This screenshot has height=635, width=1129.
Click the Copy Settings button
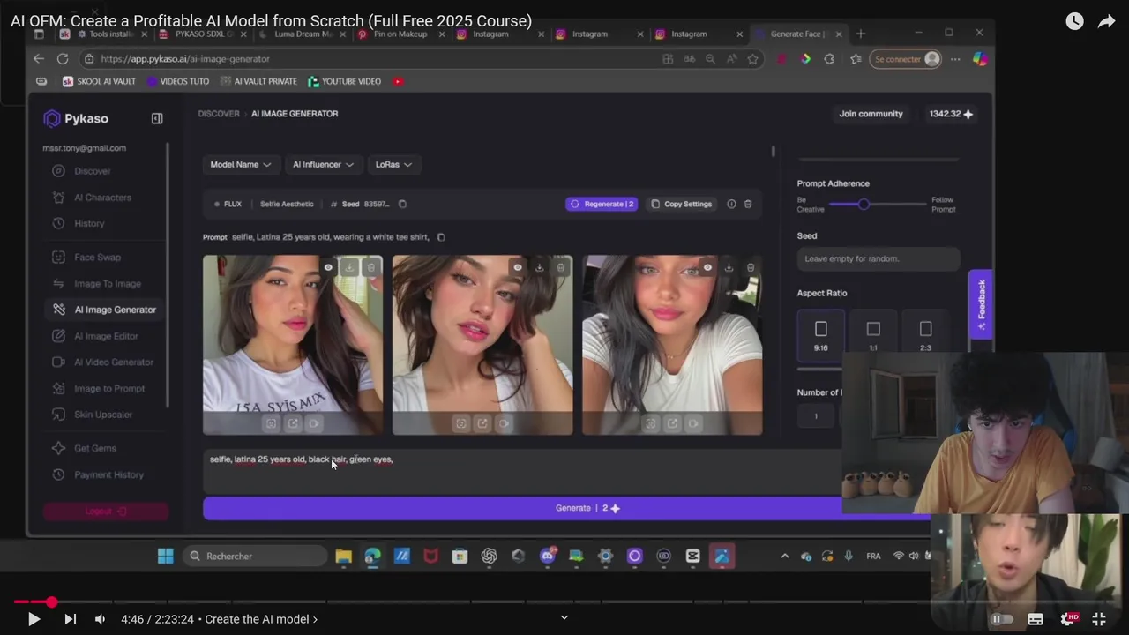pyautogui.click(x=681, y=204)
